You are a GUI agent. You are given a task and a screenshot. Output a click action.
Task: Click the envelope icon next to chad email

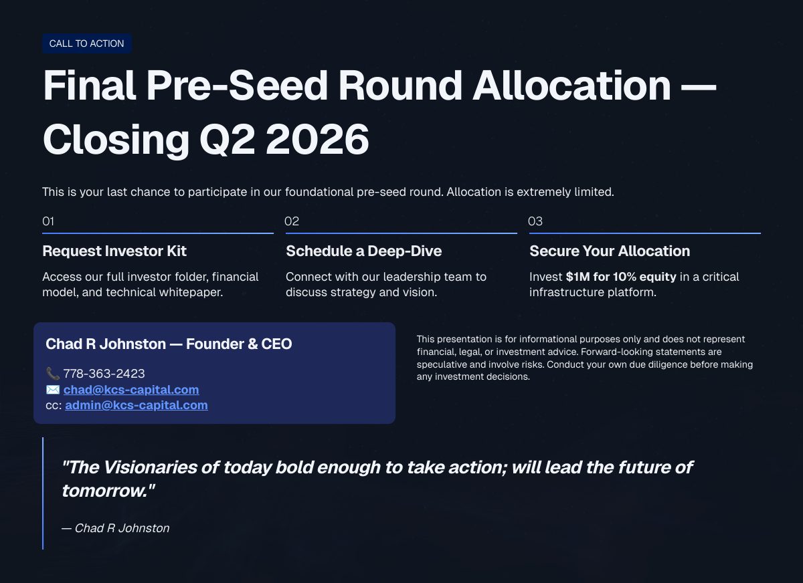[53, 390]
